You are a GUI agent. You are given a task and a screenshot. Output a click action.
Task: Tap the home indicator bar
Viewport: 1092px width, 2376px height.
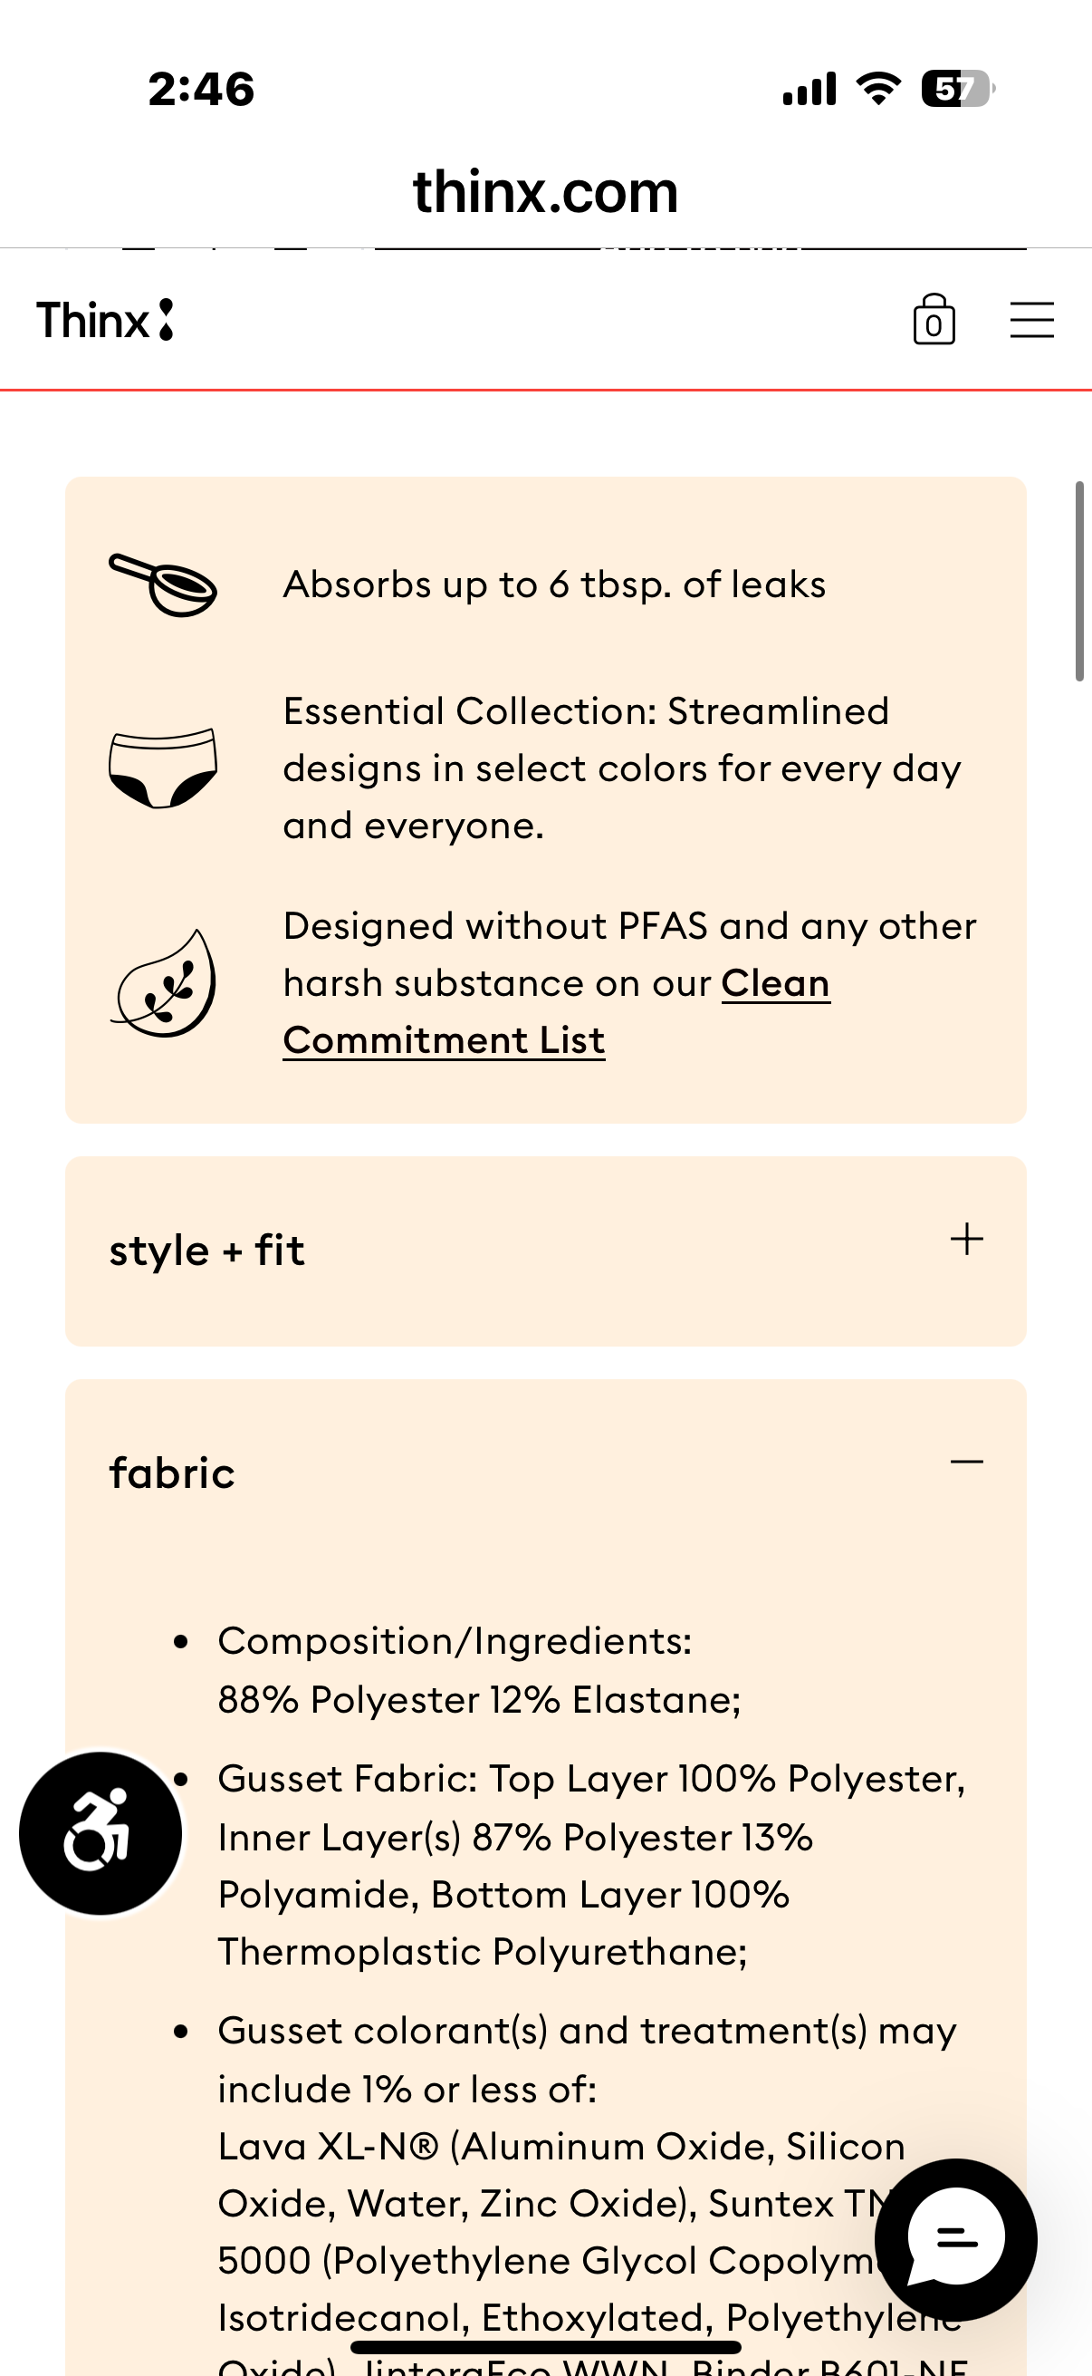545,2347
